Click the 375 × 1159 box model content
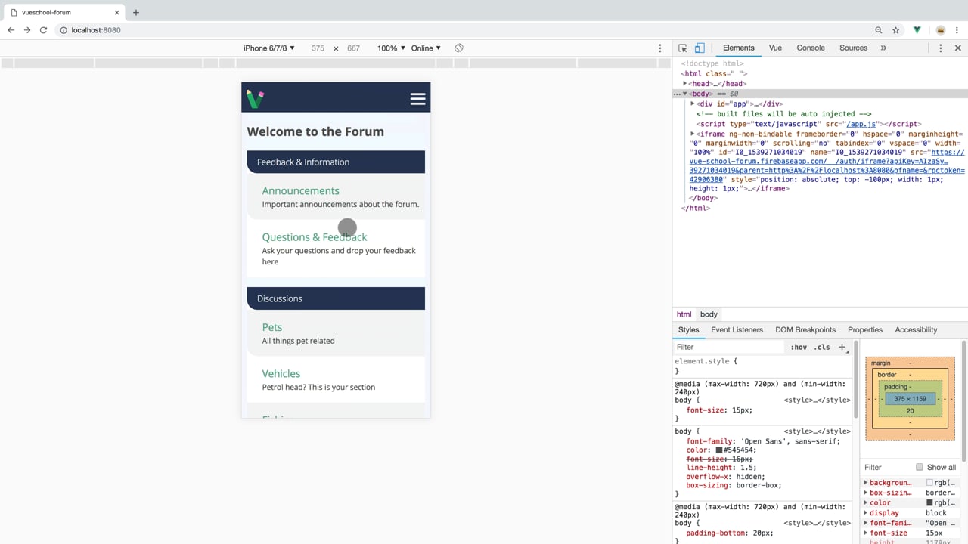968x544 pixels. click(x=910, y=399)
